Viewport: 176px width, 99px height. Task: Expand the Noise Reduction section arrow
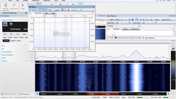tap(32, 54)
